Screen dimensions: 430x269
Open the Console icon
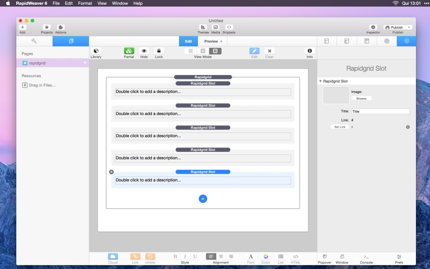[366, 257]
